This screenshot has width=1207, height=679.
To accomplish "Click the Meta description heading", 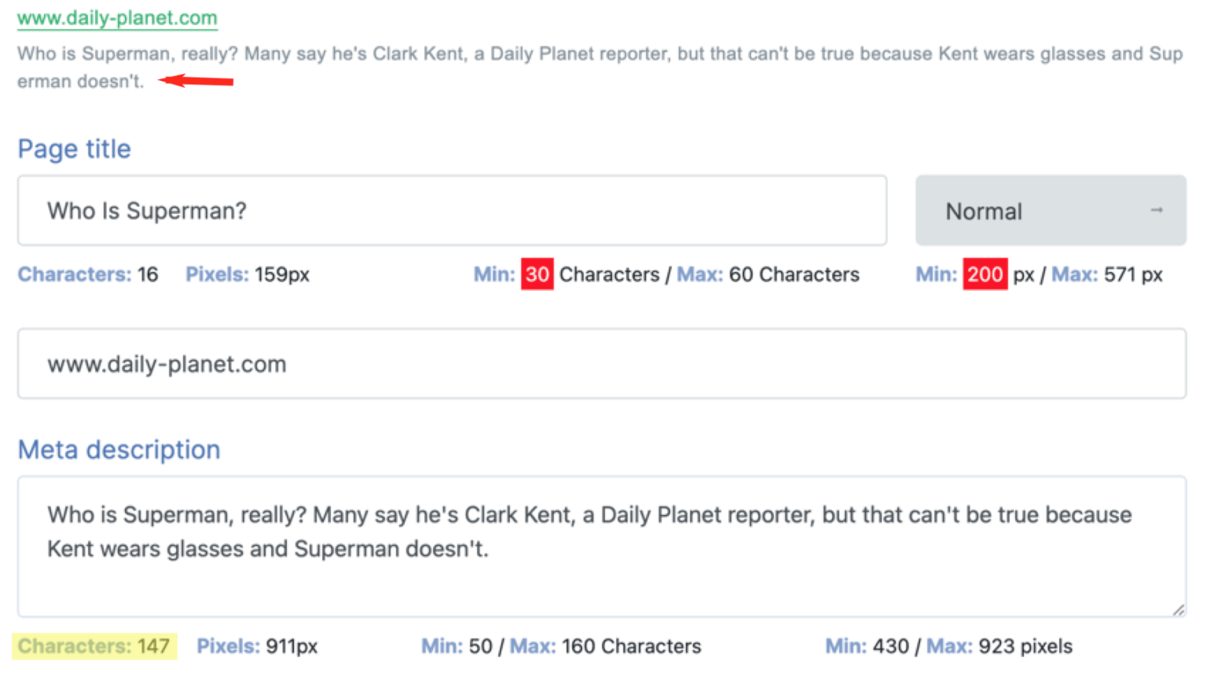I will click(x=119, y=449).
